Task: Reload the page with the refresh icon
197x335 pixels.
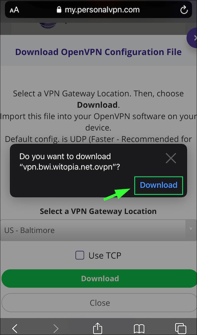Action: pos(184,10)
